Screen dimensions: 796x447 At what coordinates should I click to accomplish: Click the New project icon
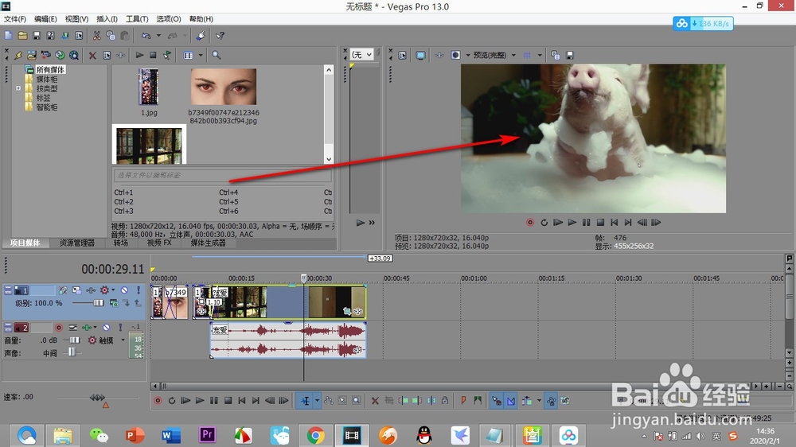(x=9, y=36)
